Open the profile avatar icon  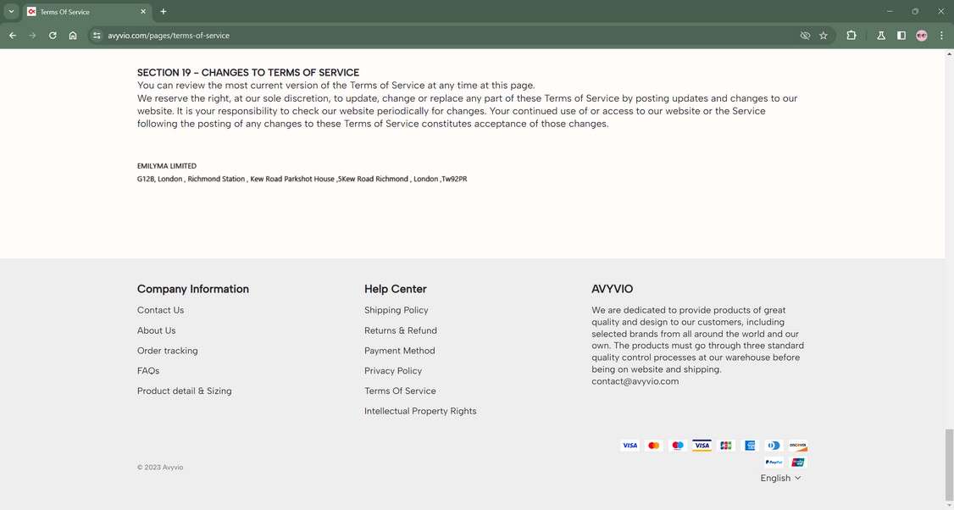[x=922, y=36]
